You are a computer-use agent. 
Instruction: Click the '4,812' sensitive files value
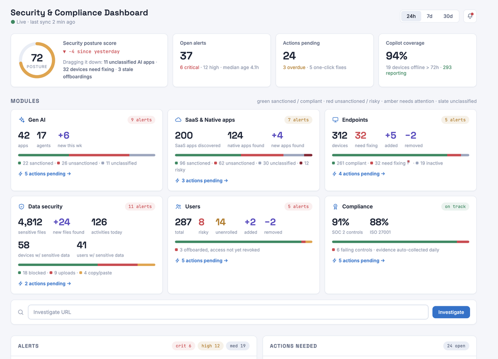[x=30, y=222]
